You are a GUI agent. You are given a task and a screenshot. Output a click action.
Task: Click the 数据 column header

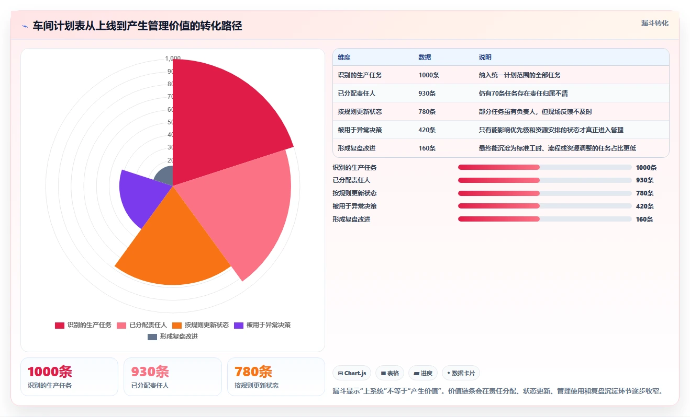425,57
